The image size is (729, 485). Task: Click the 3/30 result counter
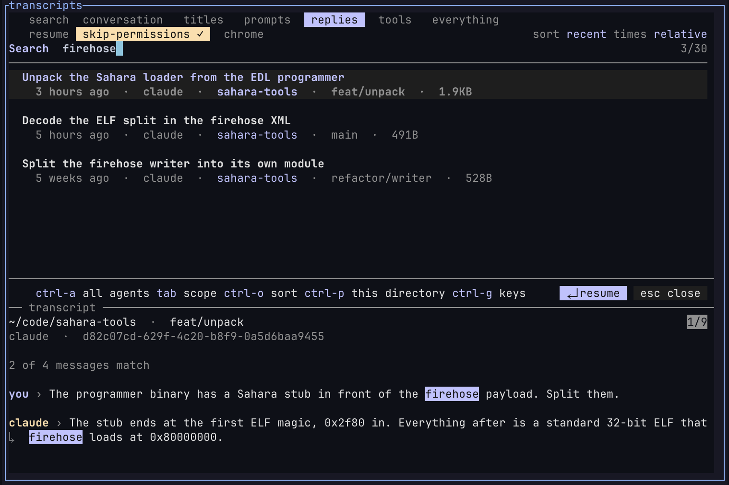click(x=694, y=48)
